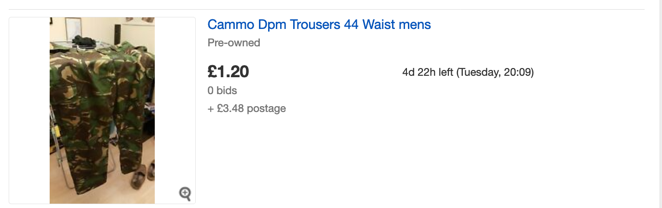
Task: Open Cammo Dpm Trousers 44 Waist link
Action: 319,24
